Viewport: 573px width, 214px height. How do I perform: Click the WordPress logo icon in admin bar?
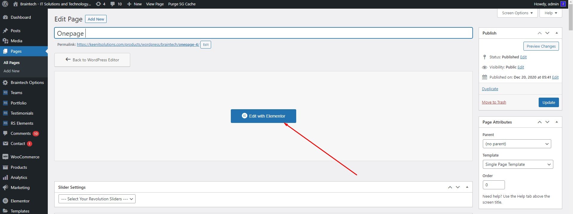(x=5, y=4)
